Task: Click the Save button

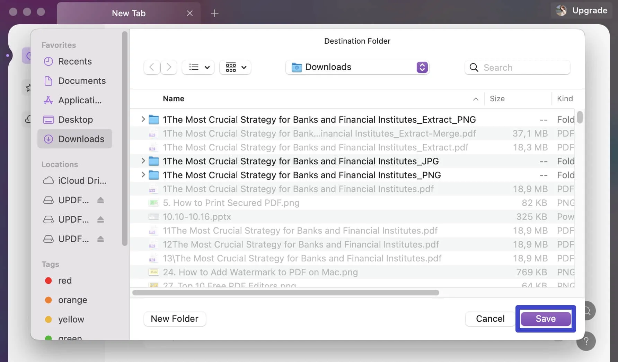Action: coord(546,318)
